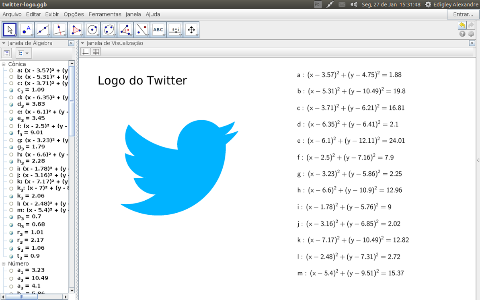Select r₃ = 2.17 in Álgebra list
The width and height of the screenshot is (480, 300).
coord(30,240)
